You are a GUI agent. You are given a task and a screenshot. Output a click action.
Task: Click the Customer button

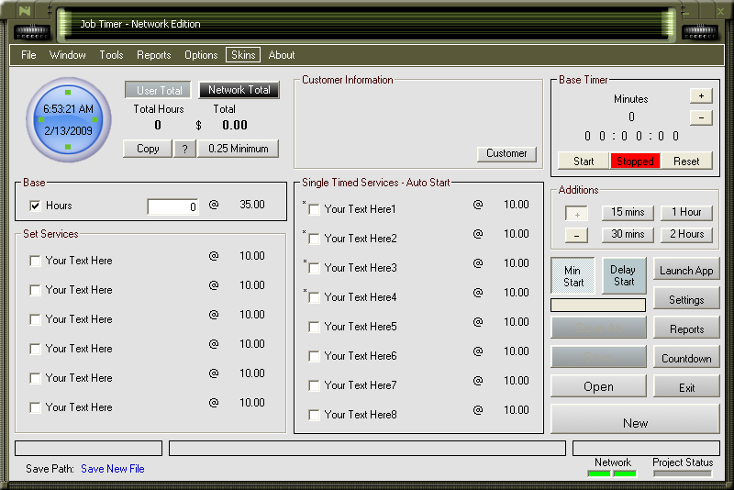506,153
